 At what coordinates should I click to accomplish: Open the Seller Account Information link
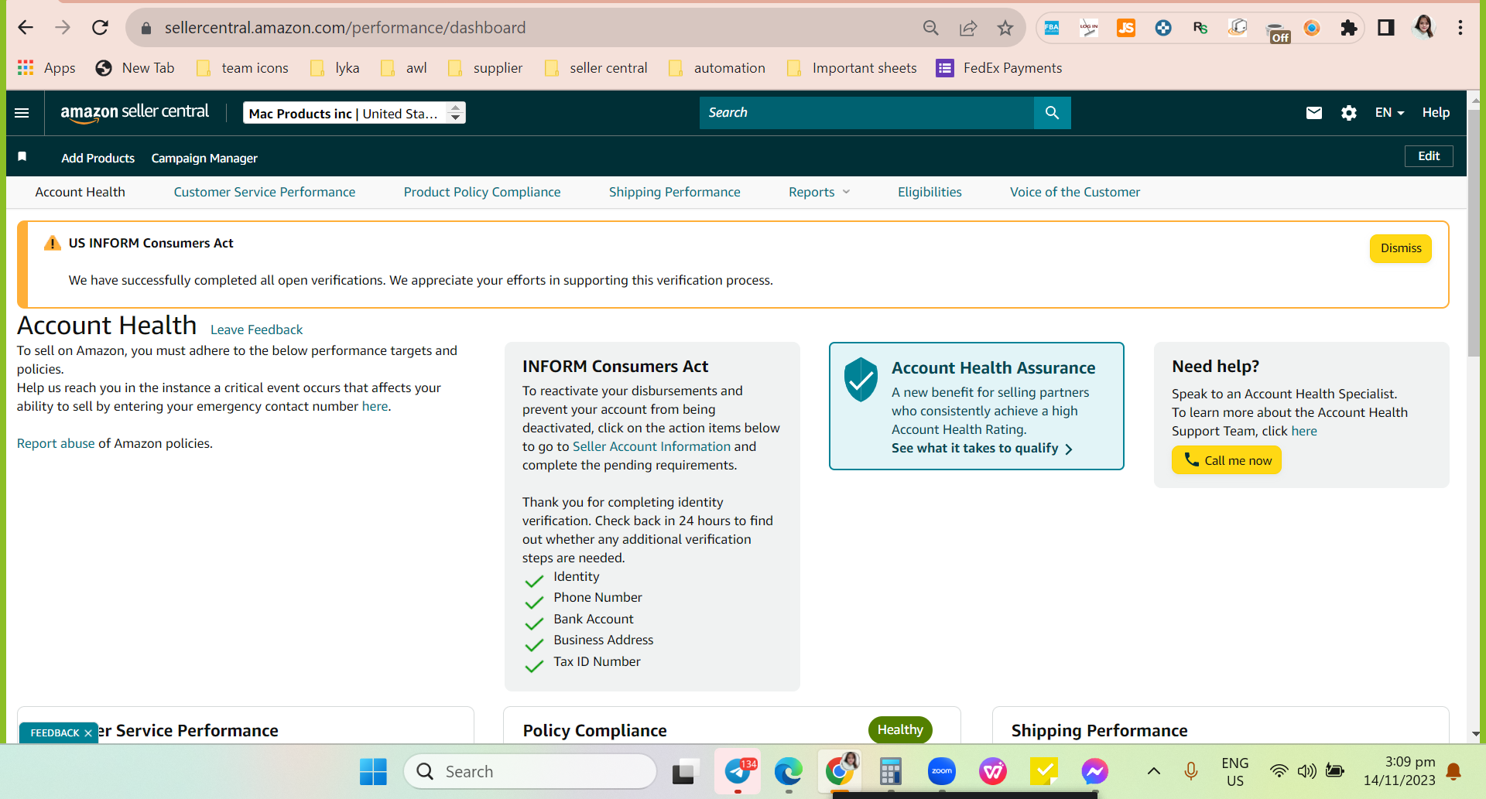coord(652,446)
